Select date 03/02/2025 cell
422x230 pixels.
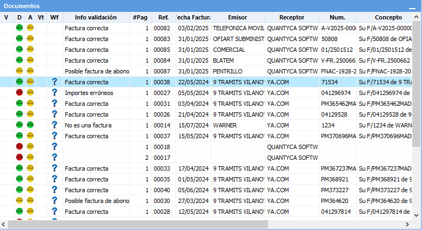pyautogui.click(x=193, y=28)
